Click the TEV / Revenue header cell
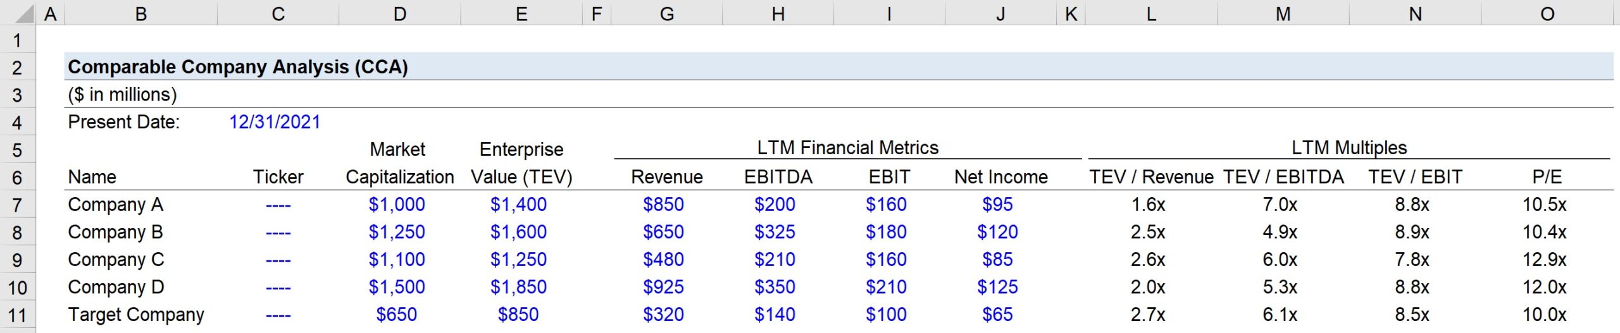The height and width of the screenshot is (333, 1620). point(1151,177)
